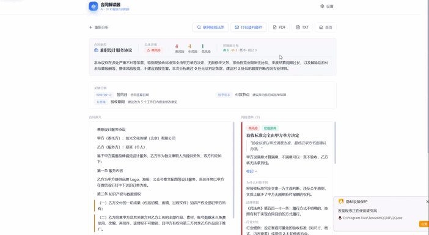Click the 4 高风险 counter
This screenshot has width=429, height=235.
pyautogui.click(x=179, y=48)
